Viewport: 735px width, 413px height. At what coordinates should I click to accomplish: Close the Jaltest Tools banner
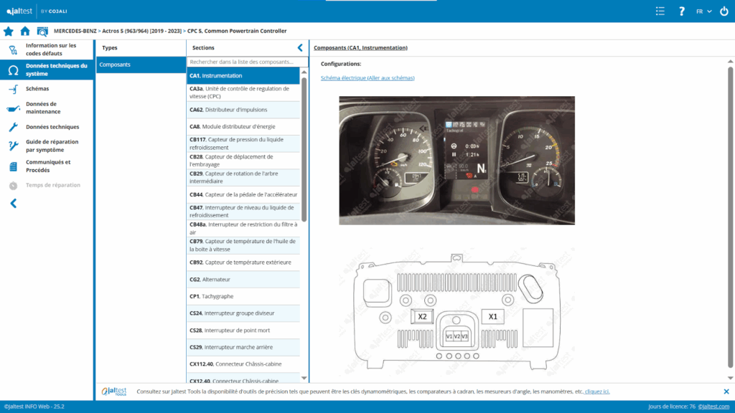click(x=726, y=391)
